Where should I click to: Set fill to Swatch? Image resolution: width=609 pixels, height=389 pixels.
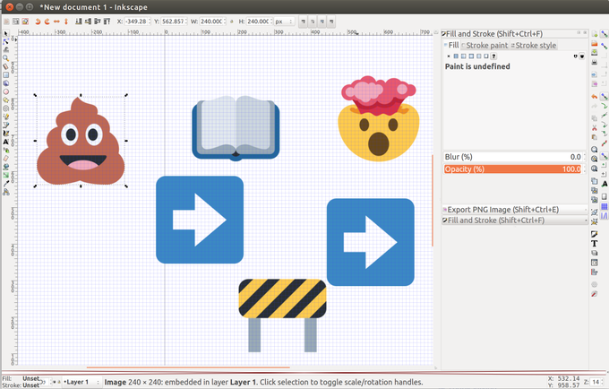pos(486,56)
